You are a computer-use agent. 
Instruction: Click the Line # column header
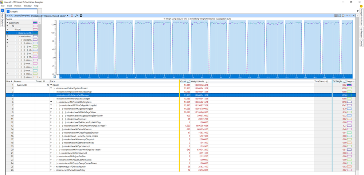click(9, 82)
